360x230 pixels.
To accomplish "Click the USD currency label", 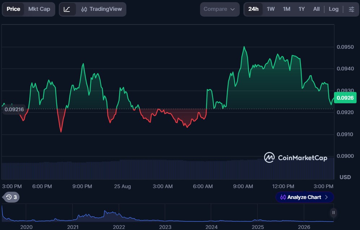I will (345, 177).
